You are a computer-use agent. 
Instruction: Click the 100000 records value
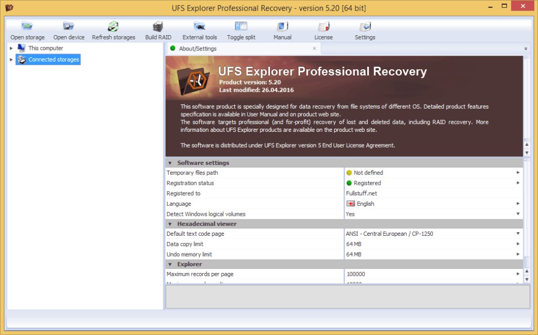click(x=356, y=274)
